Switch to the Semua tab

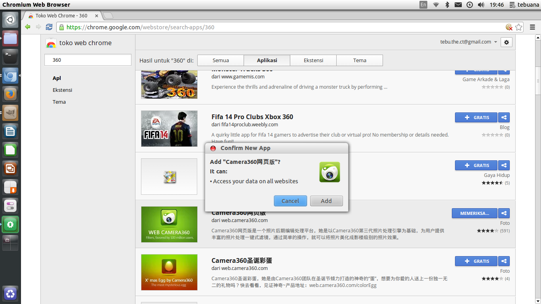coord(221,61)
